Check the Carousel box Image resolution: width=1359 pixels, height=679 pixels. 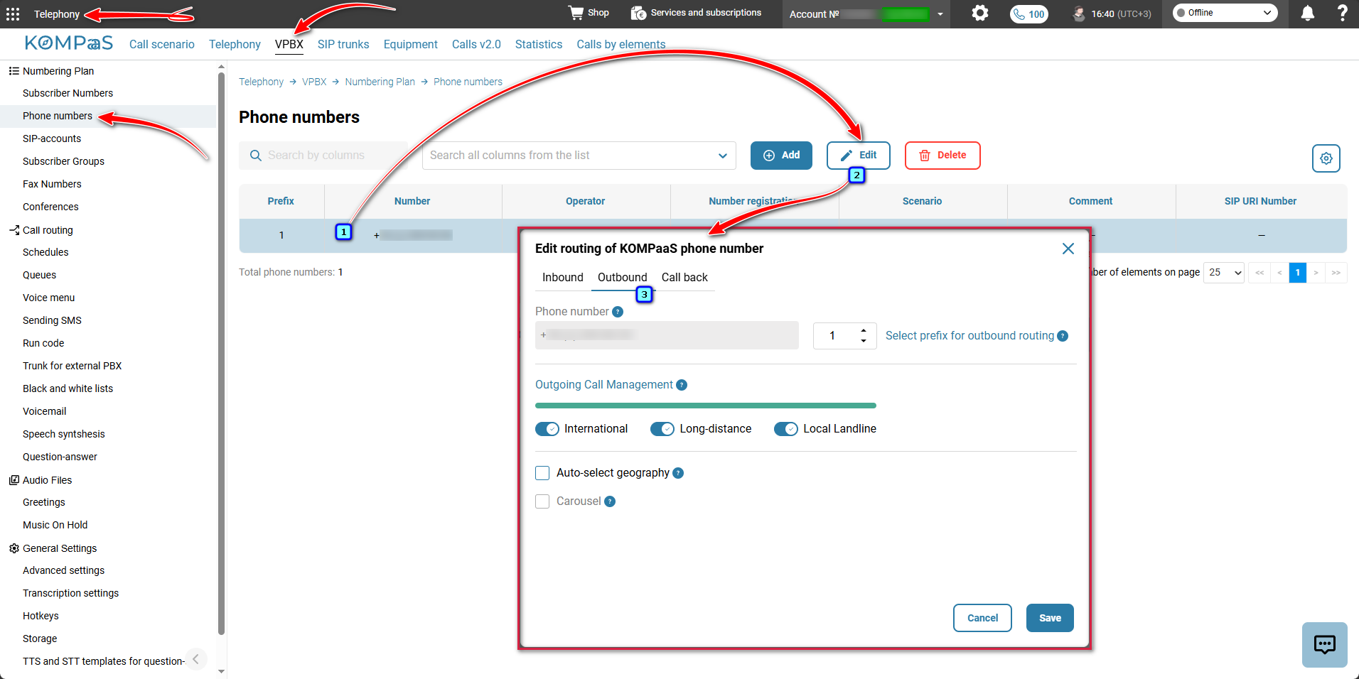542,501
